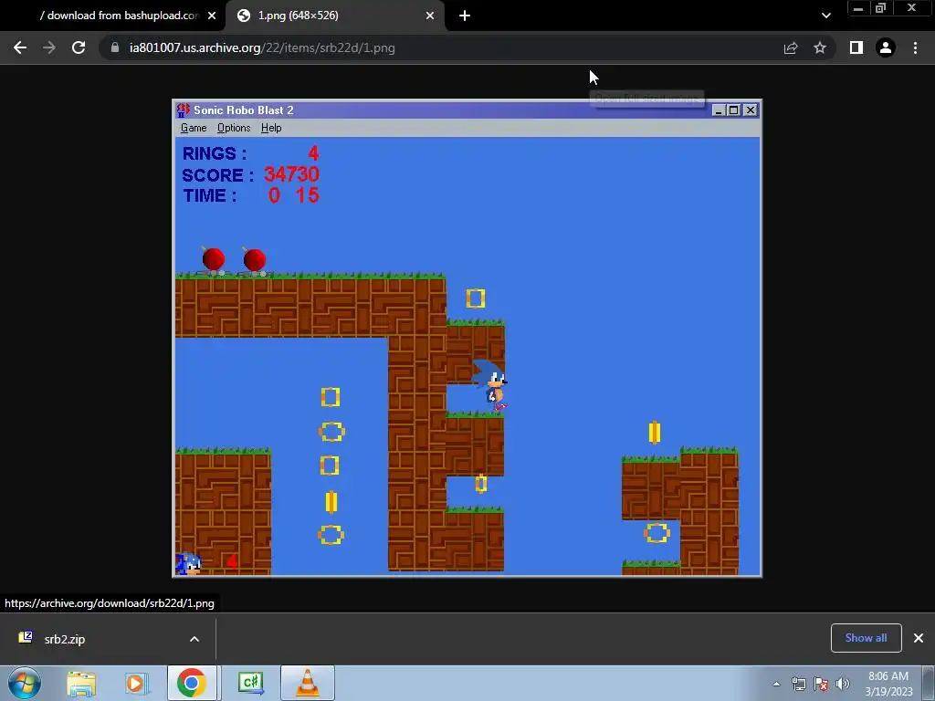The height and width of the screenshot is (701, 935).
Task: Open the volume speaker icon
Action: point(843,684)
